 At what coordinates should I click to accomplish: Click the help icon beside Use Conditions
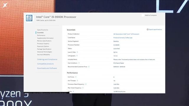[79, 63]
